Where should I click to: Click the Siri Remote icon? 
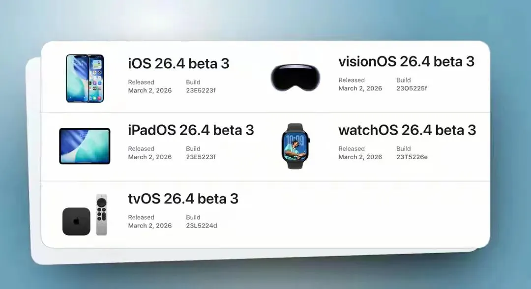pos(102,215)
